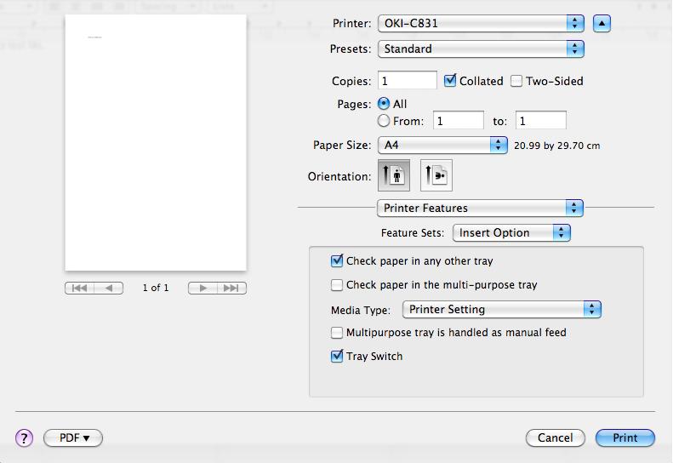The width and height of the screenshot is (673, 463).
Task: Uncheck Check paper in any other tray
Action: point(337,260)
